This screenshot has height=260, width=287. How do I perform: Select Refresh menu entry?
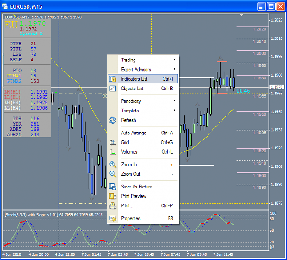pyautogui.click(x=143, y=120)
